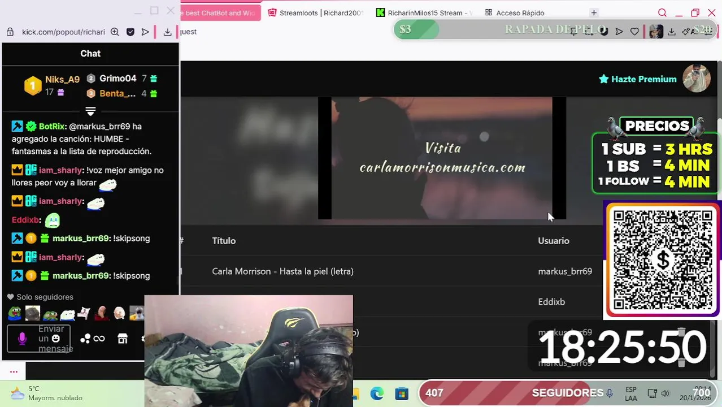Click the profile avatar in main browser toolbar

656,32
